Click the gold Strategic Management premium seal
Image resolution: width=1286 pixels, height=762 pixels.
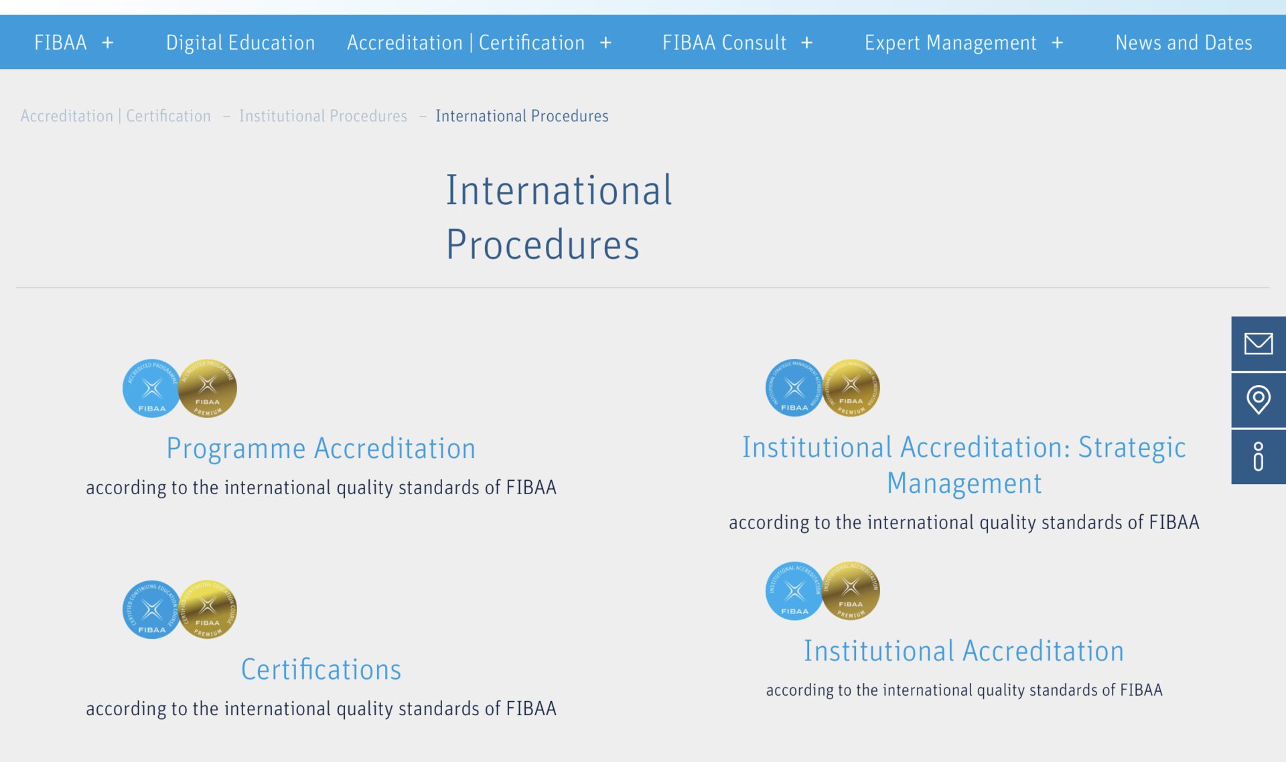(x=851, y=388)
